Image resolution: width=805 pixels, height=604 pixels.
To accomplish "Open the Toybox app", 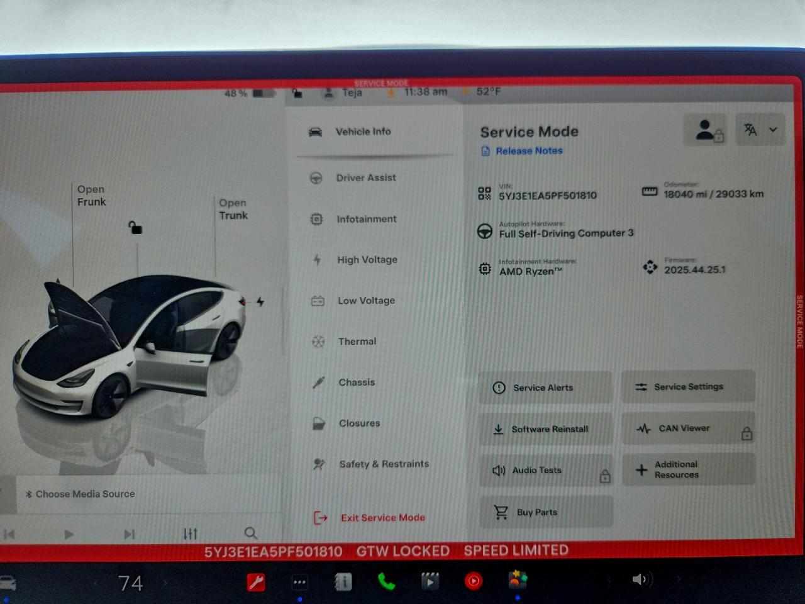I will 517,579.
